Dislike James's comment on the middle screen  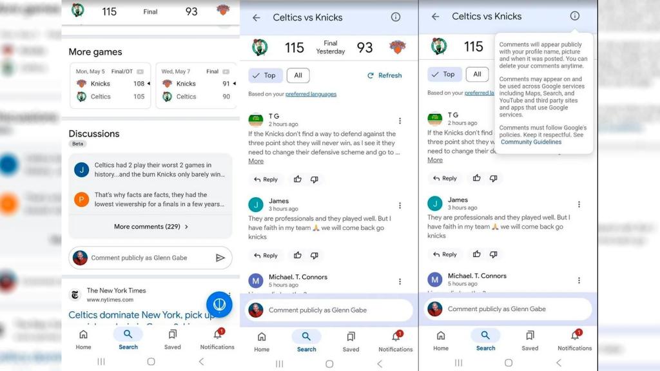(315, 256)
